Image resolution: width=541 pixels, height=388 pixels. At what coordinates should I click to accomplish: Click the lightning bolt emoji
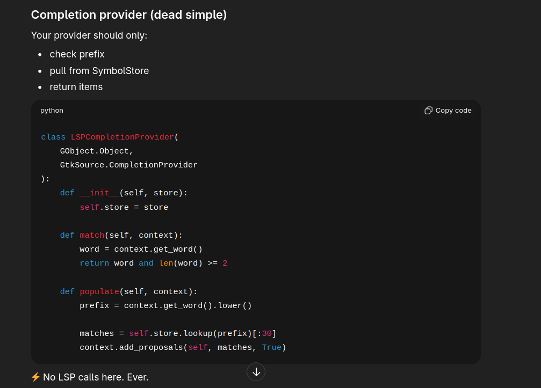point(35,377)
